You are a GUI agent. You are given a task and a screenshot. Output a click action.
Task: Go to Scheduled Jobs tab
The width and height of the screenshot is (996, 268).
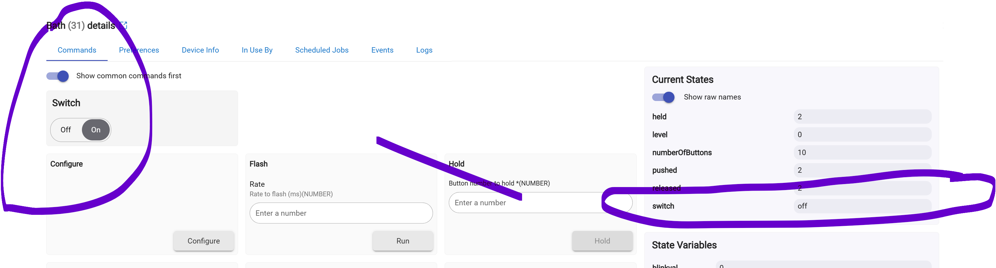pos(322,50)
